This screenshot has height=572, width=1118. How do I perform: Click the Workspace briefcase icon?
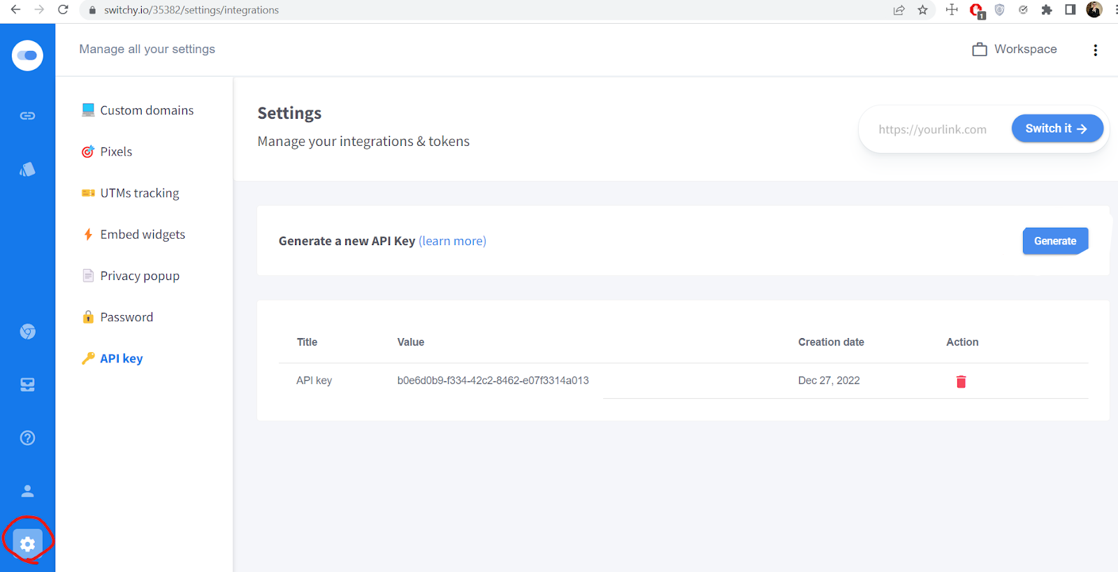tap(980, 50)
